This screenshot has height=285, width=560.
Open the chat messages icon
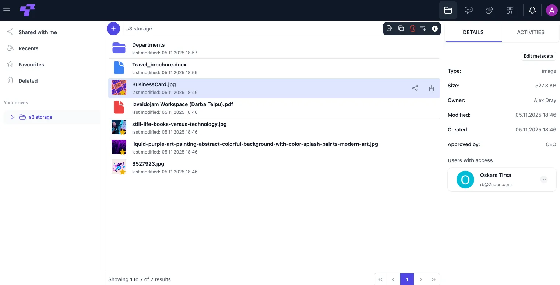tap(469, 10)
